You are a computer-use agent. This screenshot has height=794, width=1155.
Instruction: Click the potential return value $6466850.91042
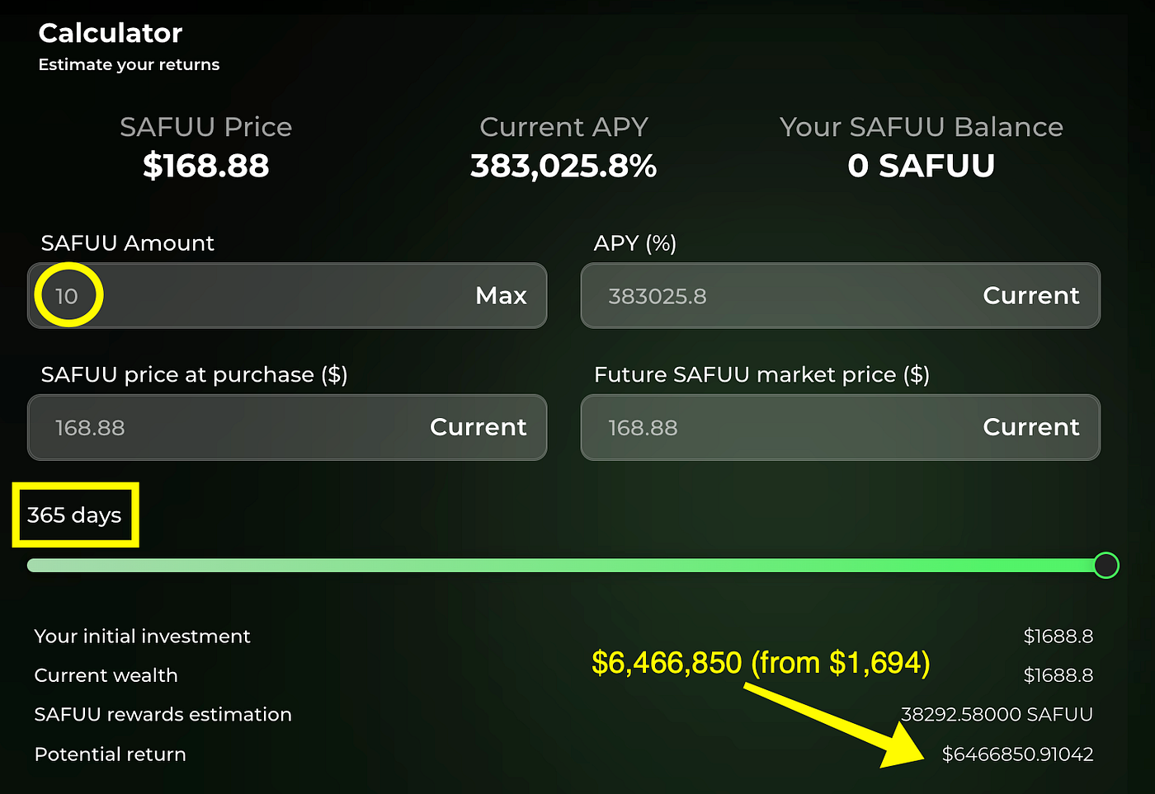[1018, 754]
